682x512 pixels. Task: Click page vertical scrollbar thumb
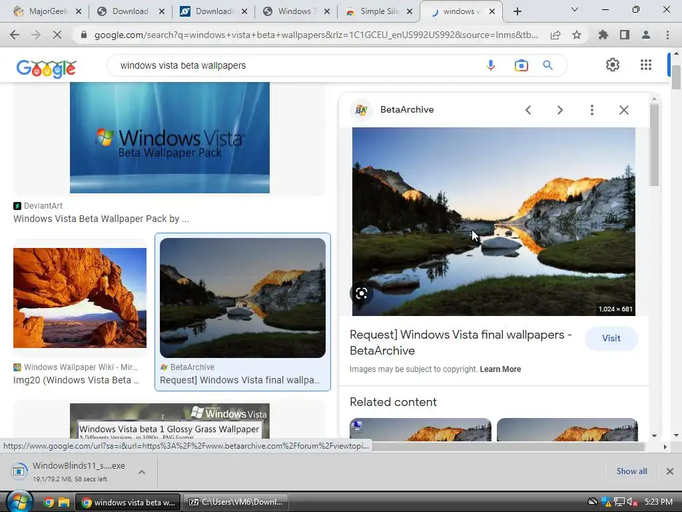click(676, 77)
